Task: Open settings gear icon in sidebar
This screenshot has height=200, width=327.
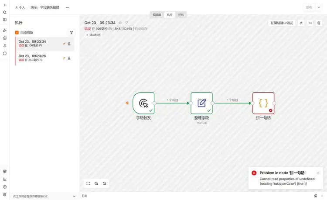Action: 5,195
